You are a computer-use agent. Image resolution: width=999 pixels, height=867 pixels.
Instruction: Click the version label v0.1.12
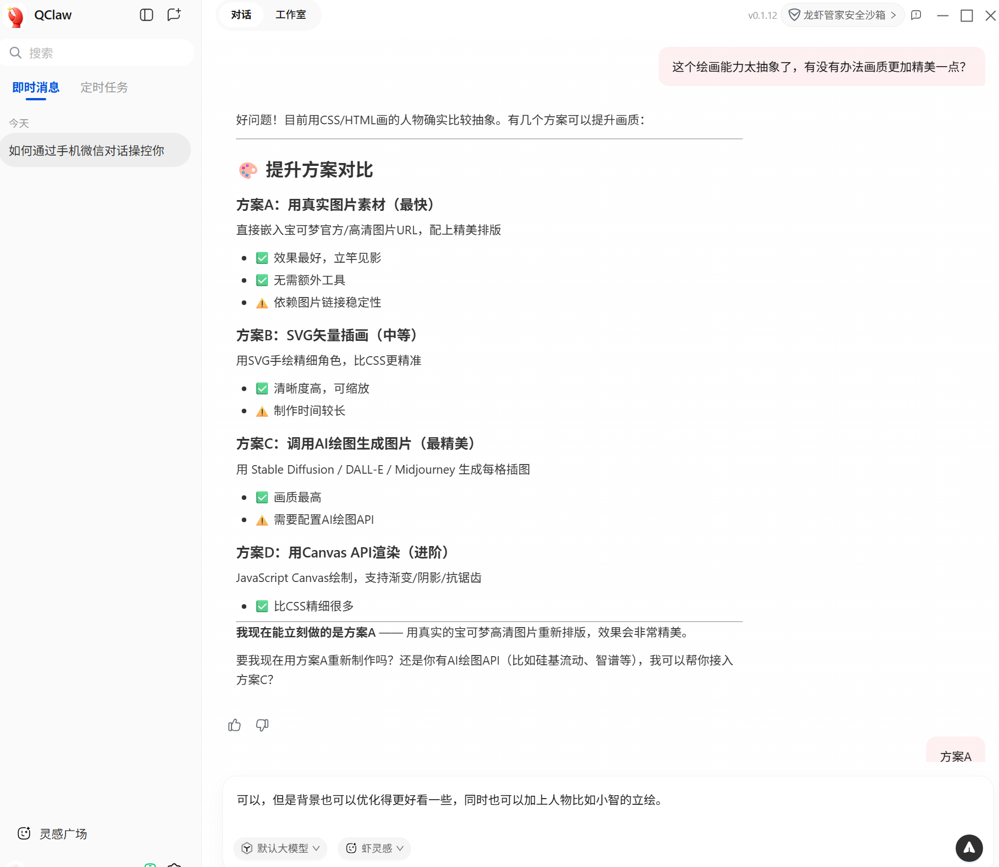[x=762, y=15]
